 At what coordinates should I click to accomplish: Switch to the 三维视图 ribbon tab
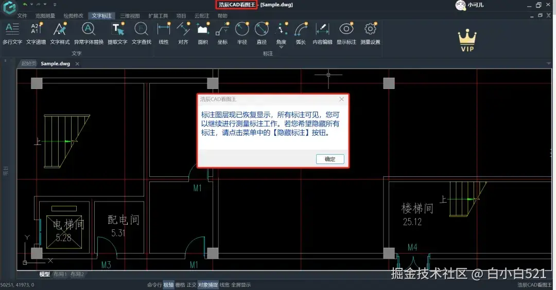[x=130, y=15]
